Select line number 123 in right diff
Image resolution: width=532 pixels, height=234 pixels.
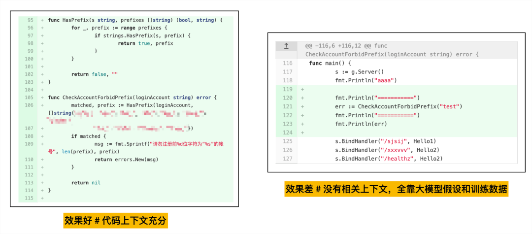287,124
